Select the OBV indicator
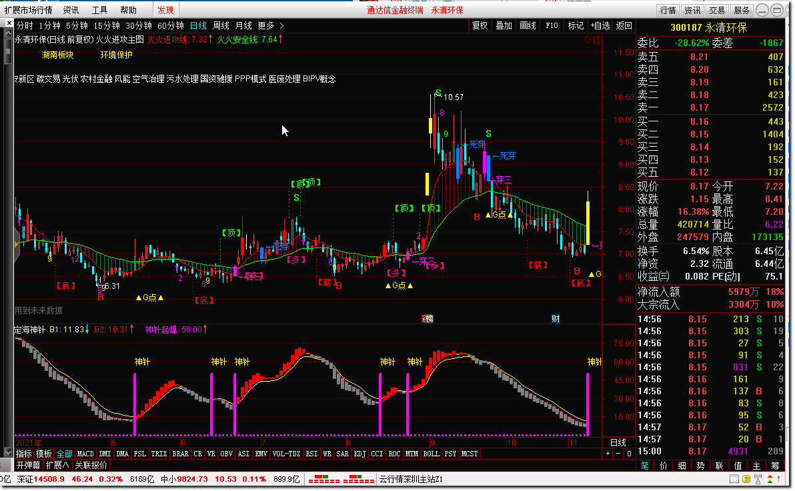795x491 pixels. click(226, 454)
